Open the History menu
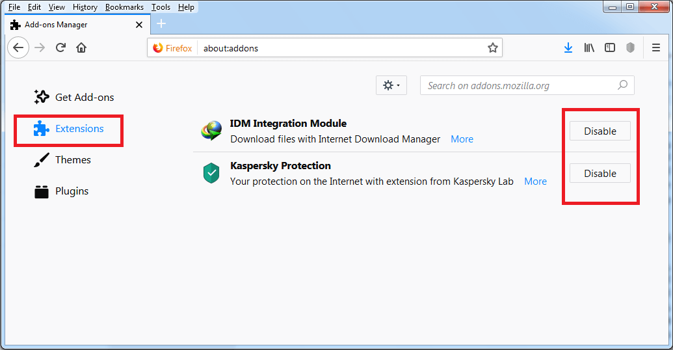 (x=85, y=7)
